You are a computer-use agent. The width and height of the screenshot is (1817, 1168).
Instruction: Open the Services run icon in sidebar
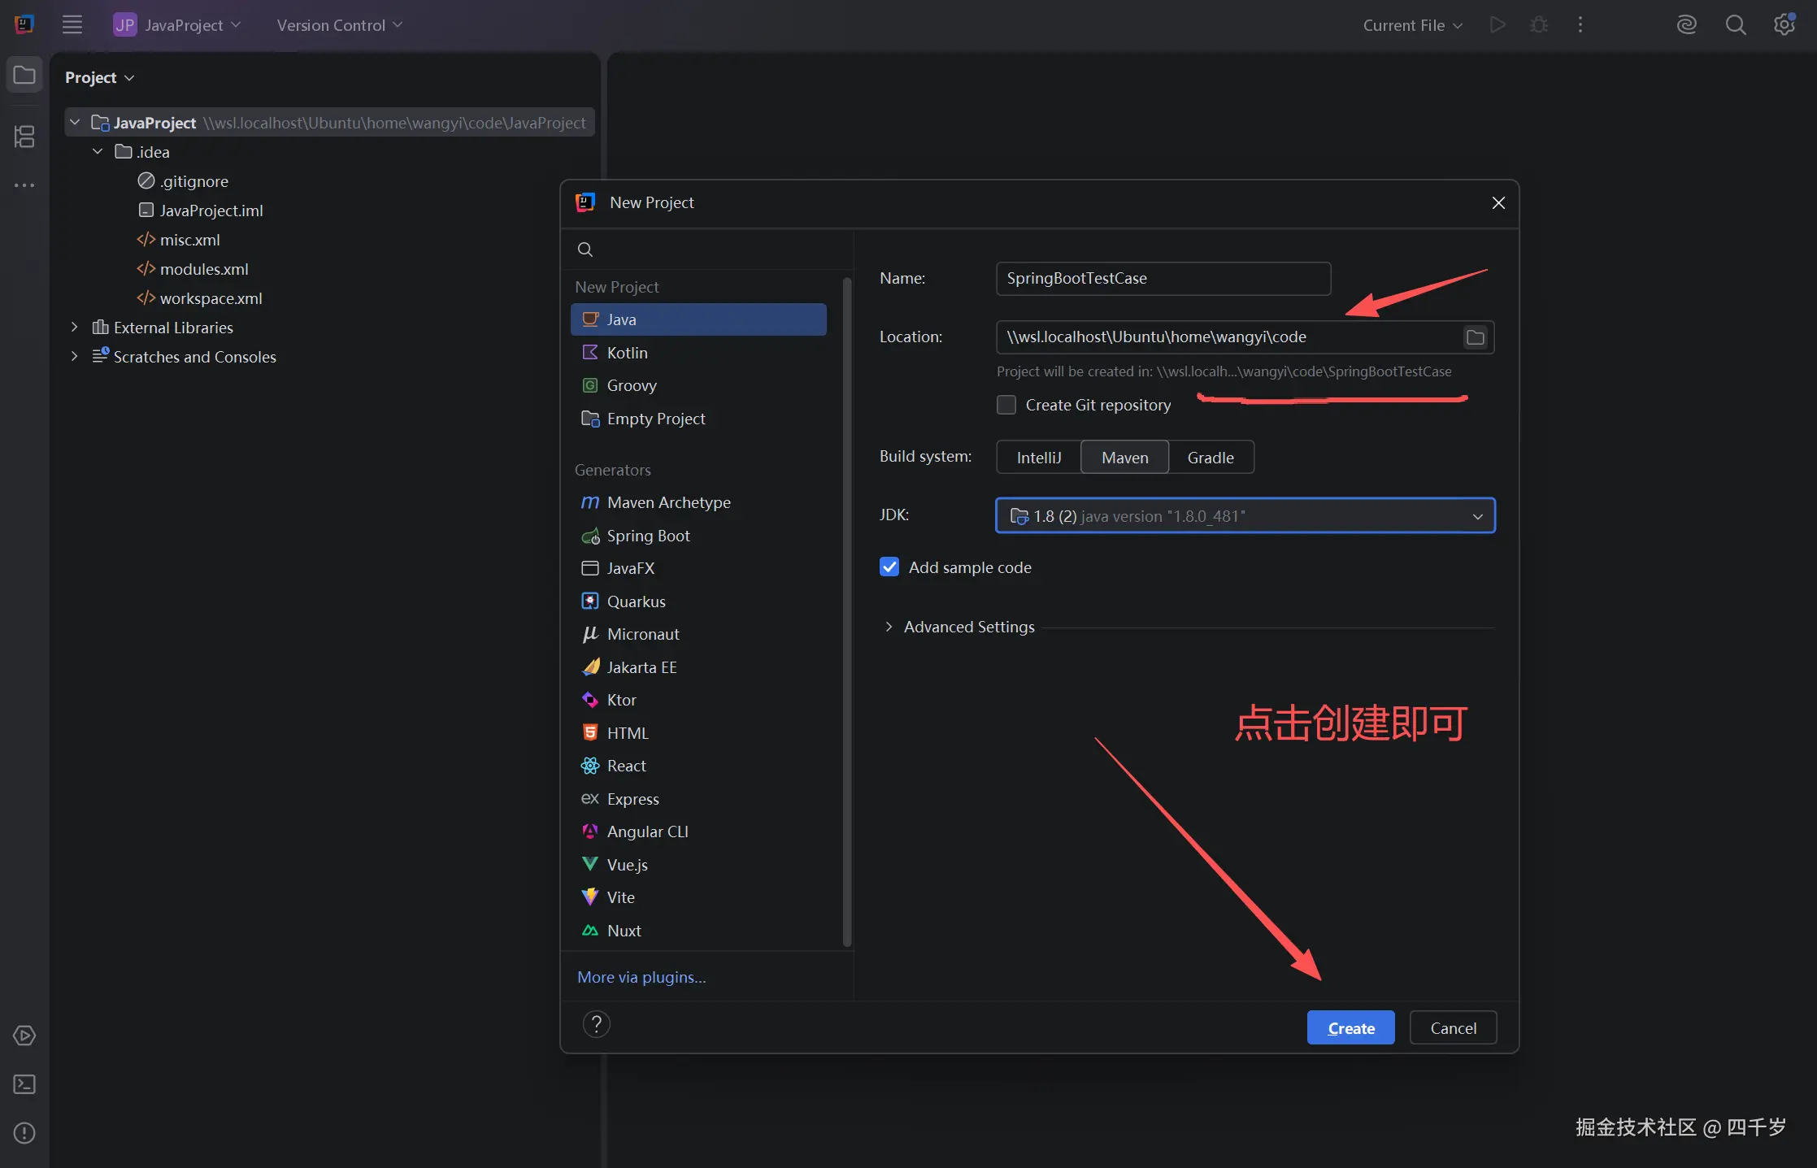pyautogui.click(x=24, y=1036)
